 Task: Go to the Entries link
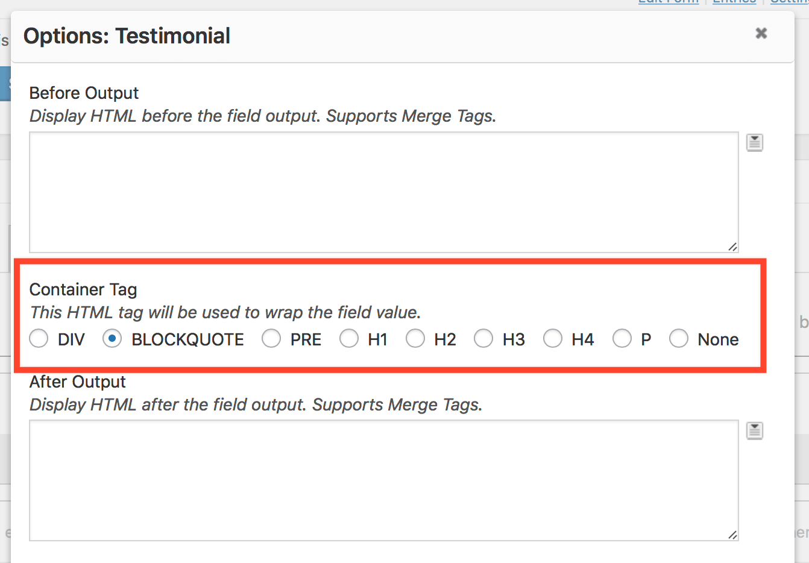tap(734, 2)
